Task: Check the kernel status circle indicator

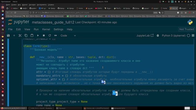Action: (188, 35)
